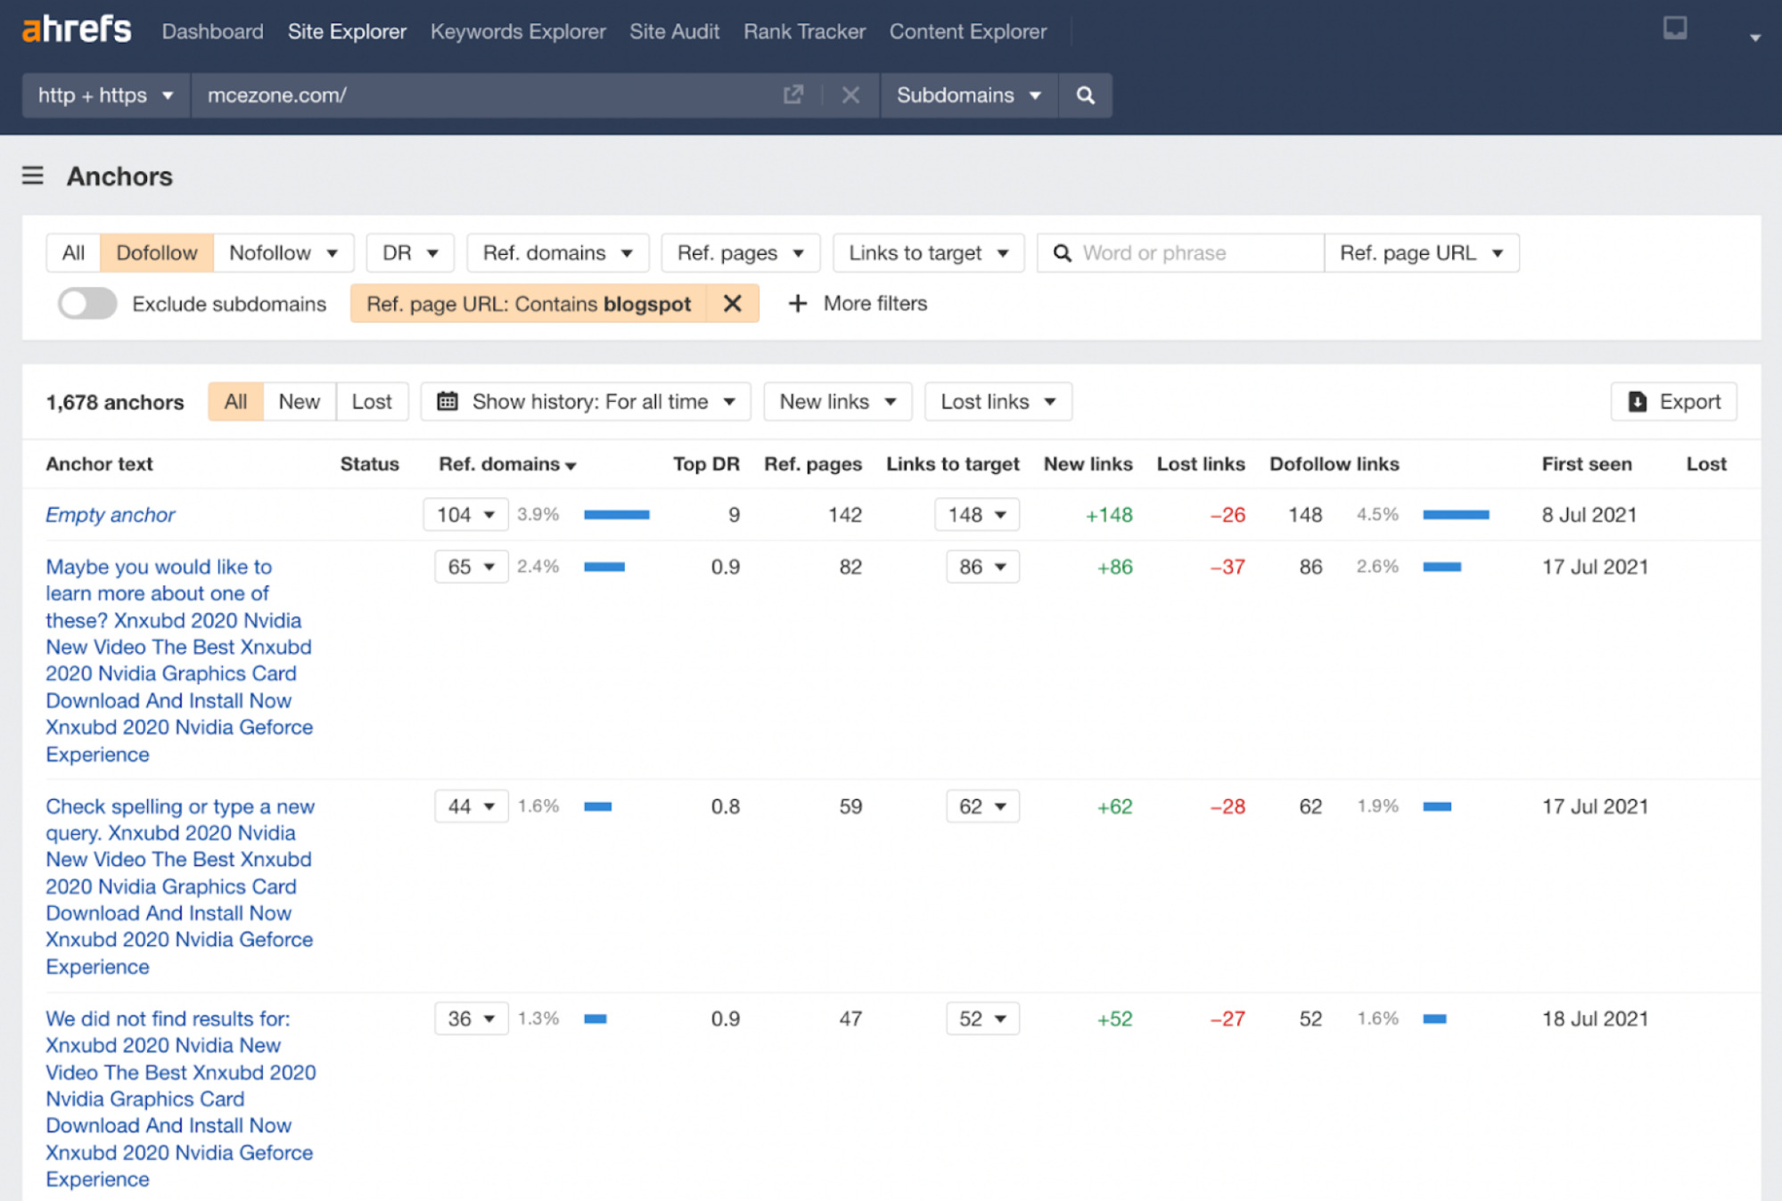Viewport: 1782px width, 1201px height.
Task: Click the blue ref. domains percentage bar
Action: pos(615,514)
